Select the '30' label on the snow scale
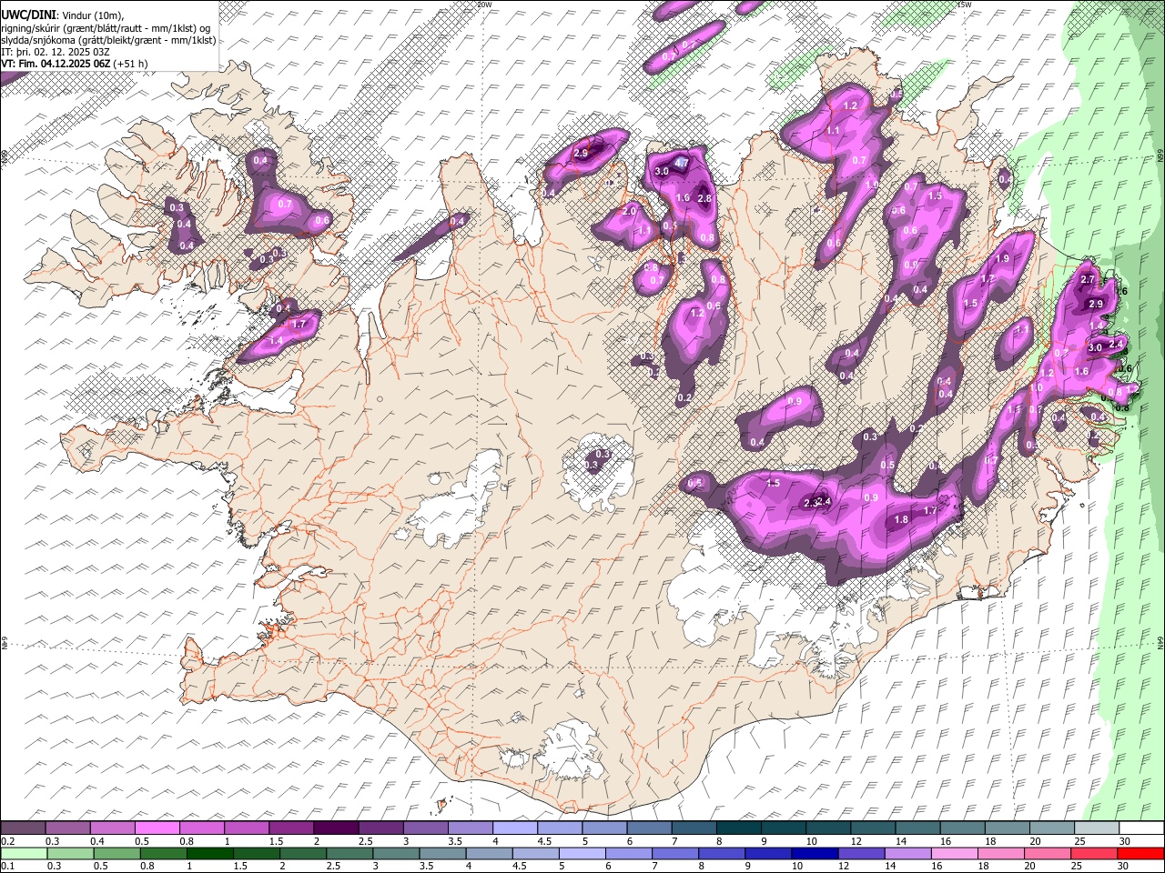The height and width of the screenshot is (873, 1165). click(1124, 840)
